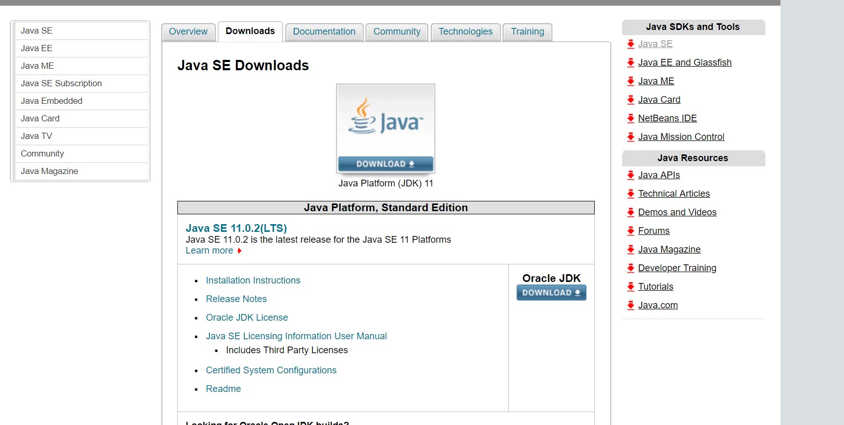Open the Technical Articles link
The image size is (844, 425).
pyautogui.click(x=674, y=194)
